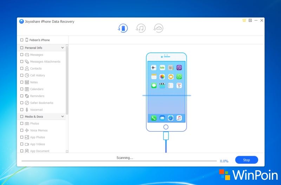Click the scanning progress bar
Screen dimensions: 281x185
click(119, 161)
